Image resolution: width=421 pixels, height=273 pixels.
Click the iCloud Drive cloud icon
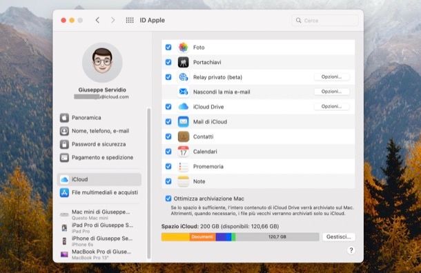[184, 107]
